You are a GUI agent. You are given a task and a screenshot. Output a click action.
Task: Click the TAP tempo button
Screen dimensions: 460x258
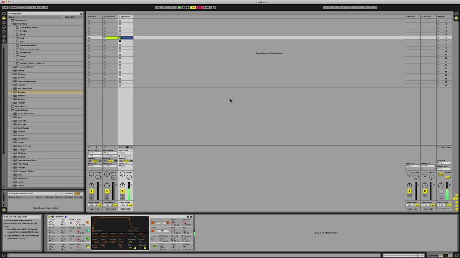click(14, 8)
